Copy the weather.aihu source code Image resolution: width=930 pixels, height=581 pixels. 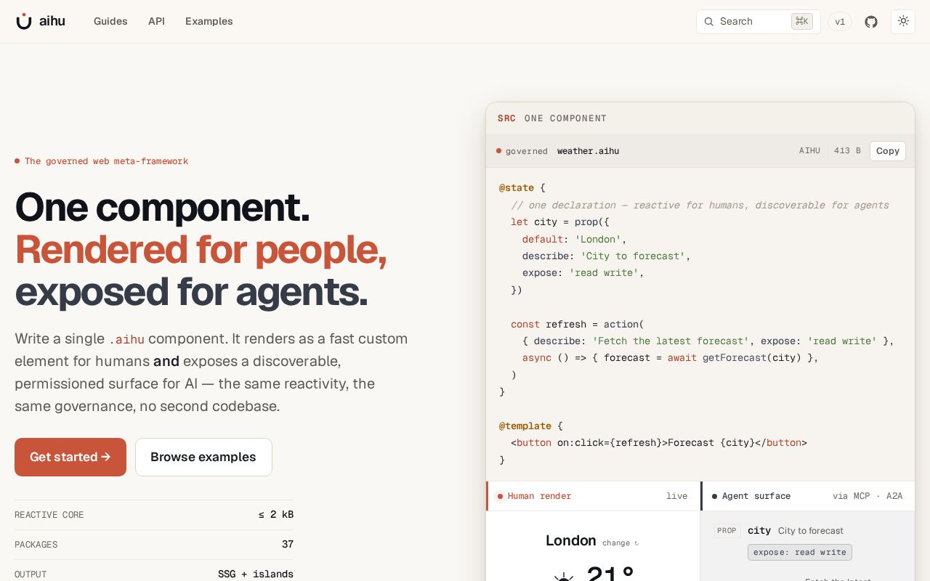point(888,151)
